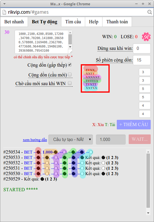The width and height of the screenshot is (154, 222).
Task: Click black result dot of session #250533
Action: (103, 157)
